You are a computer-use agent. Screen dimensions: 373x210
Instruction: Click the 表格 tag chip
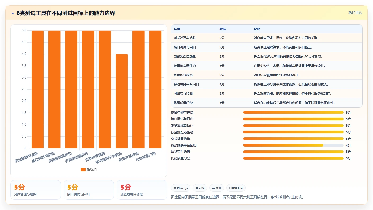tap(200, 188)
